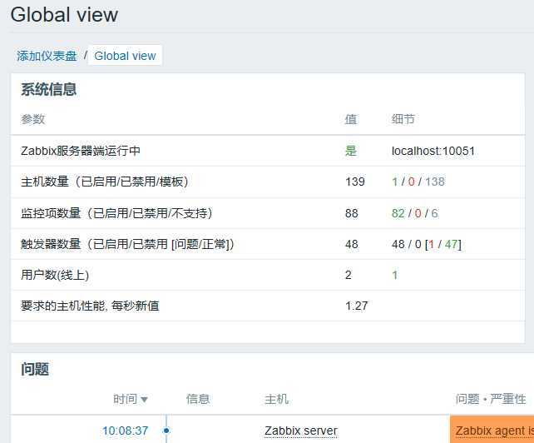Click the 48 / 0 [1 / 47] detail

(427, 244)
